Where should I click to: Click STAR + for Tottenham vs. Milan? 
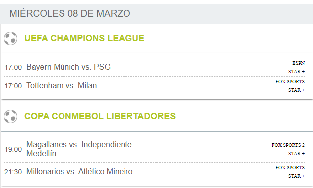pos(297,90)
